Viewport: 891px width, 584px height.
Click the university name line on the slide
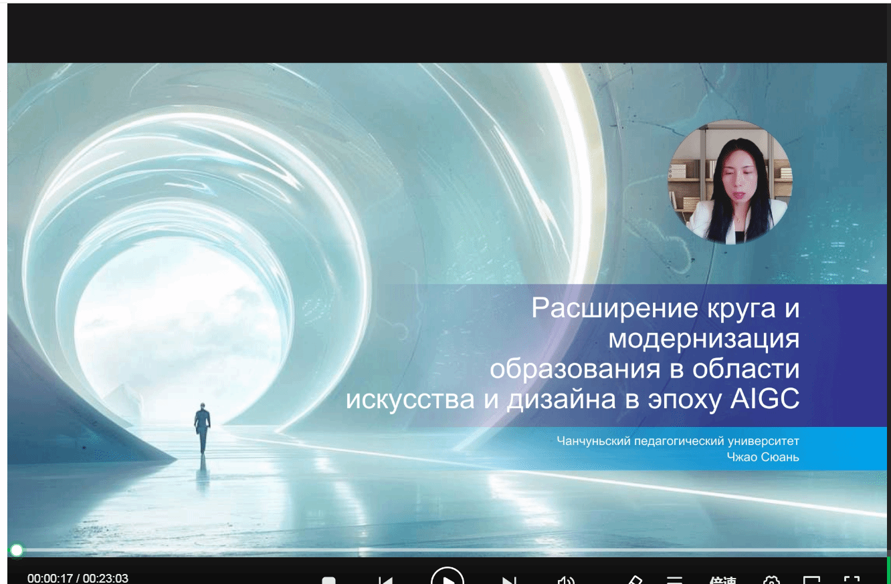click(678, 441)
